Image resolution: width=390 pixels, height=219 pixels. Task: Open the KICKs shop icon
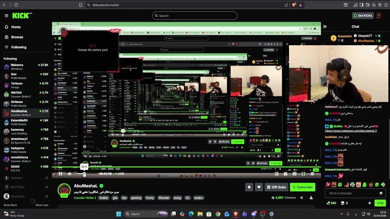point(342,203)
